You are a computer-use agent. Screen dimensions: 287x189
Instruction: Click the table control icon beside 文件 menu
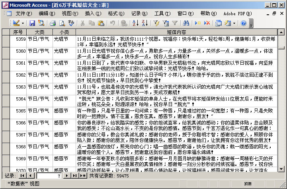pos(9,14)
